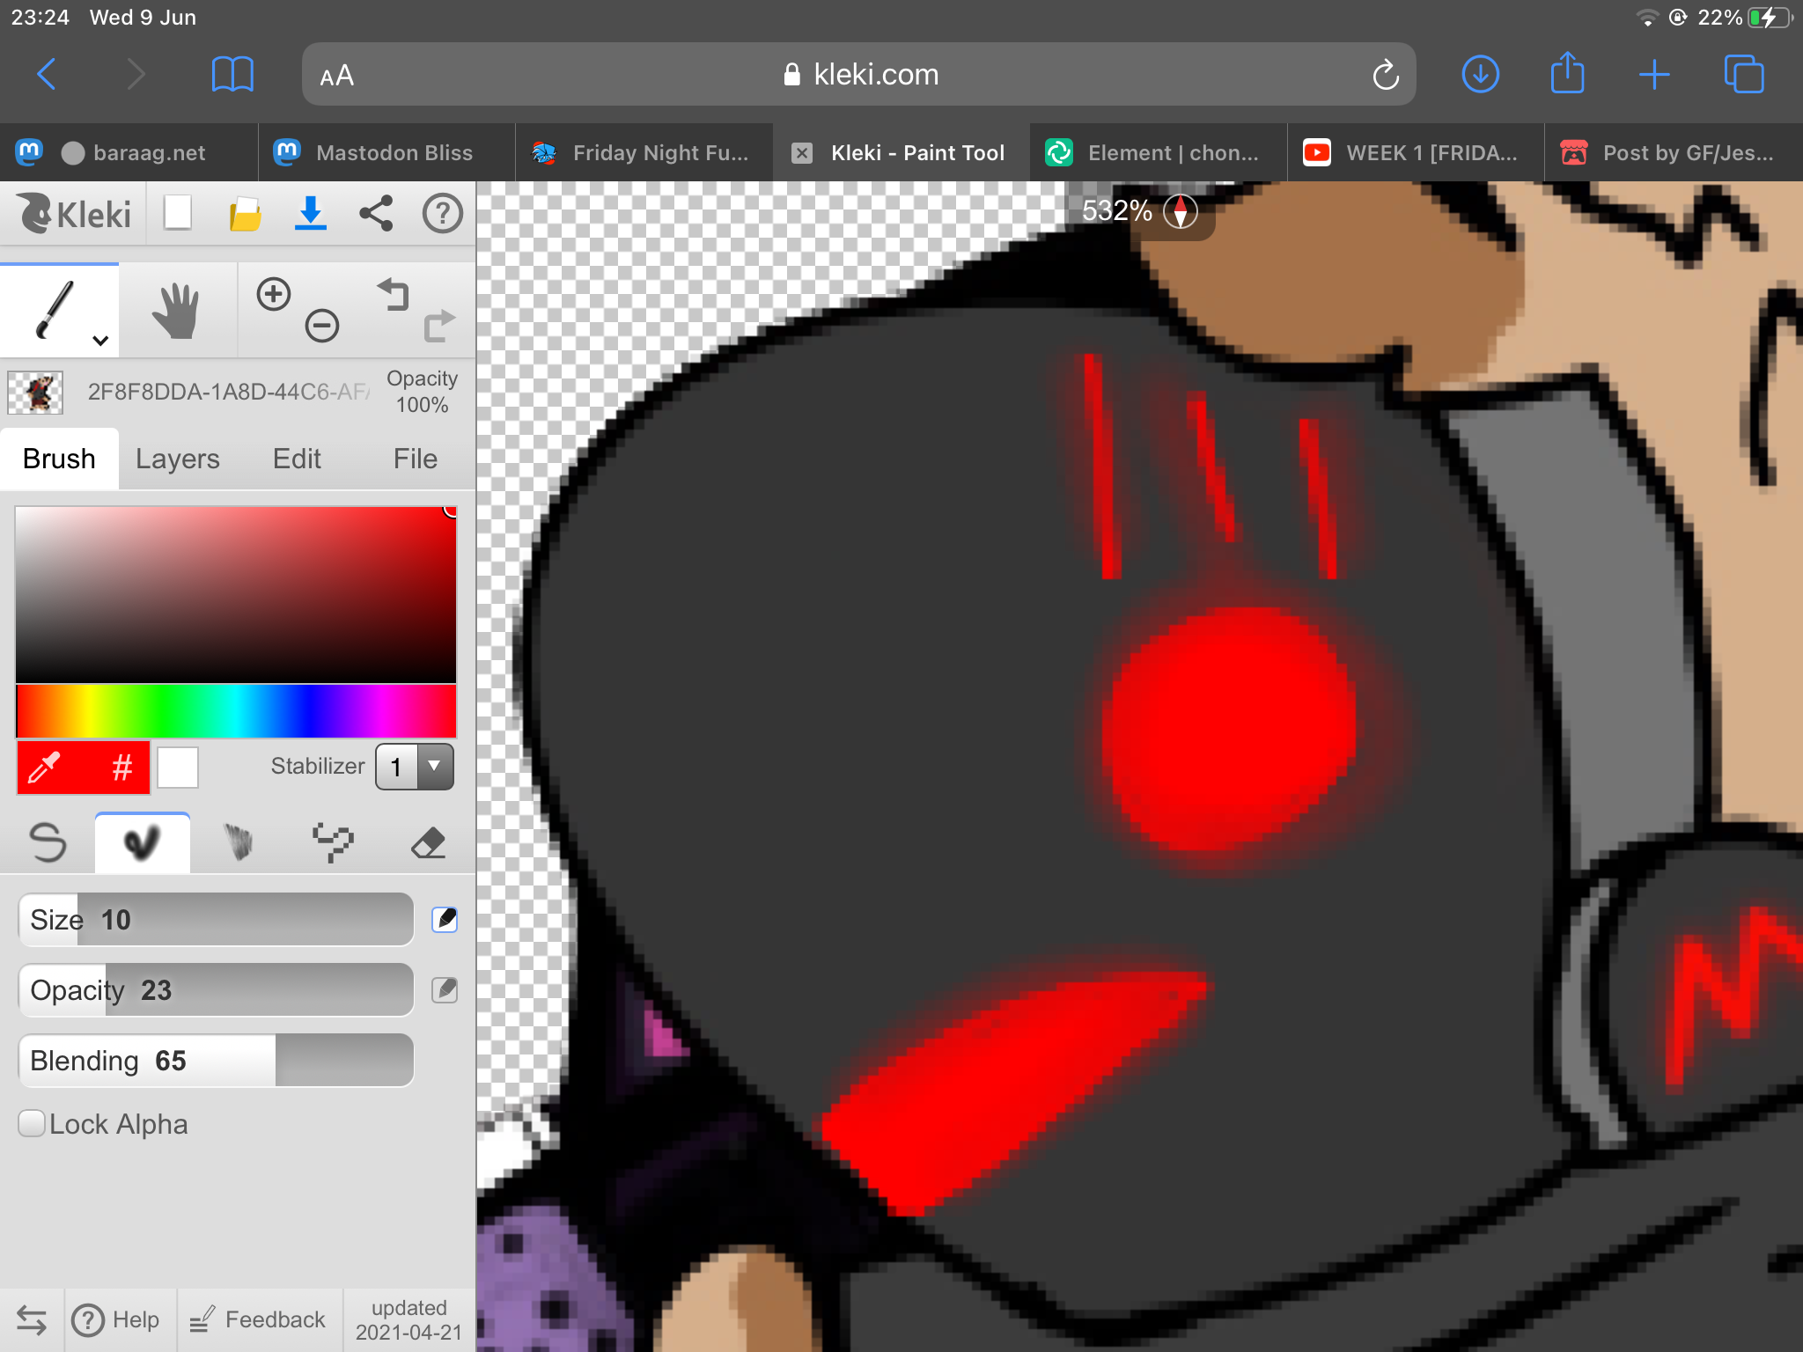Click the Help button at bottom

117,1319
